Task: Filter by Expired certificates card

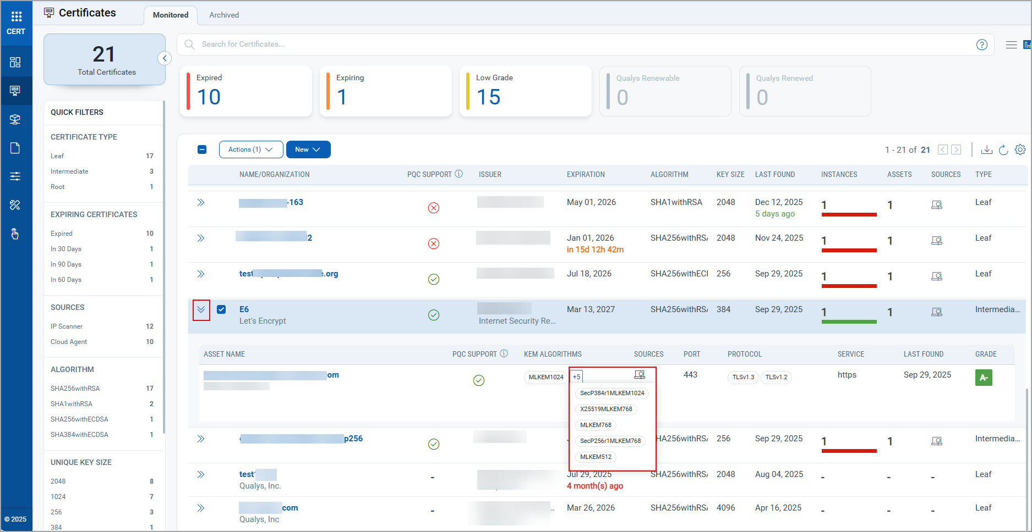Action: pyautogui.click(x=245, y=91)
